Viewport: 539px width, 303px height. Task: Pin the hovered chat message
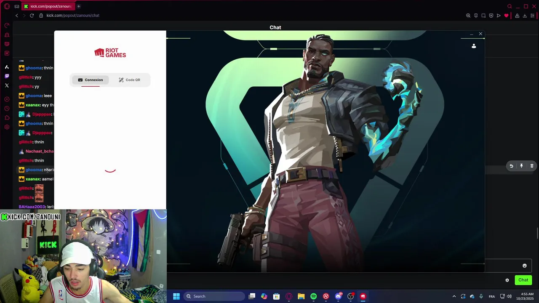tap(521, 166)
